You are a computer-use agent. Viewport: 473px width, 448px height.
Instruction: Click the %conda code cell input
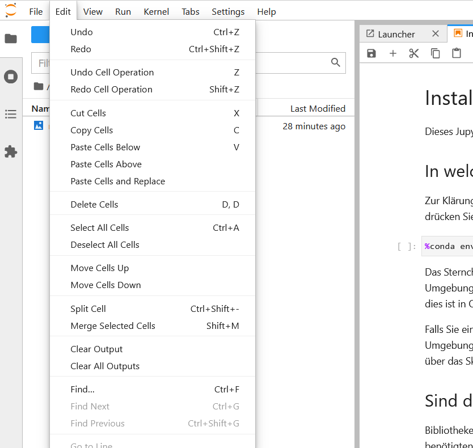click(x=447, y=246)
